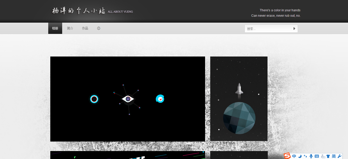The width and height of the screenshot is (348, 159).
Task: Click the microphone voice input icon
Action: point(311,156)
